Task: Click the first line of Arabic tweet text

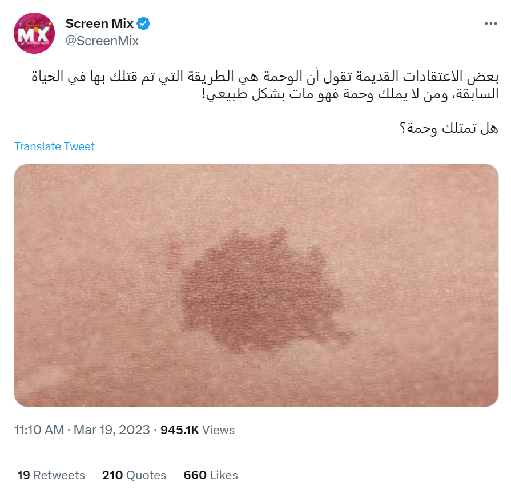Action: (265, 77)
